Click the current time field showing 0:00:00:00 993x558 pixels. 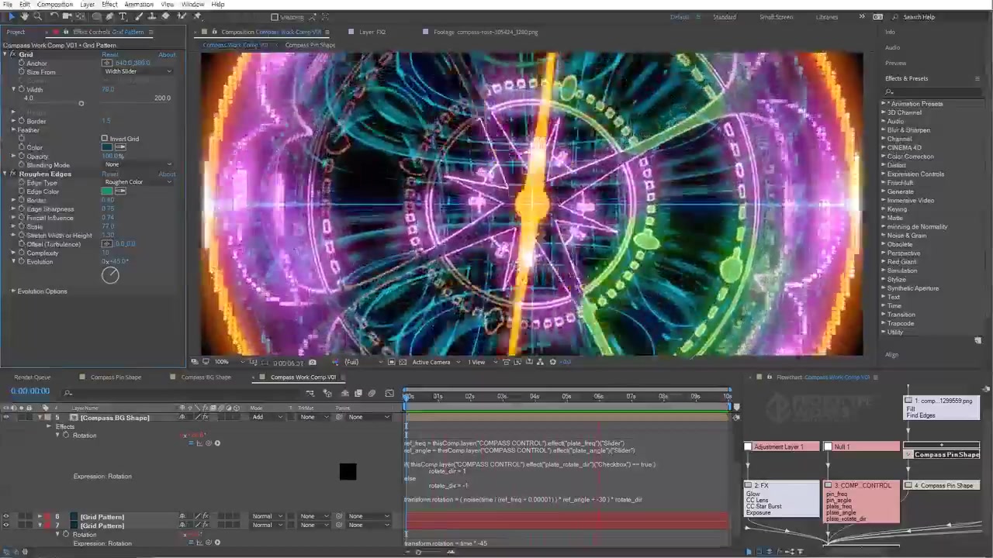coord(29,391)
